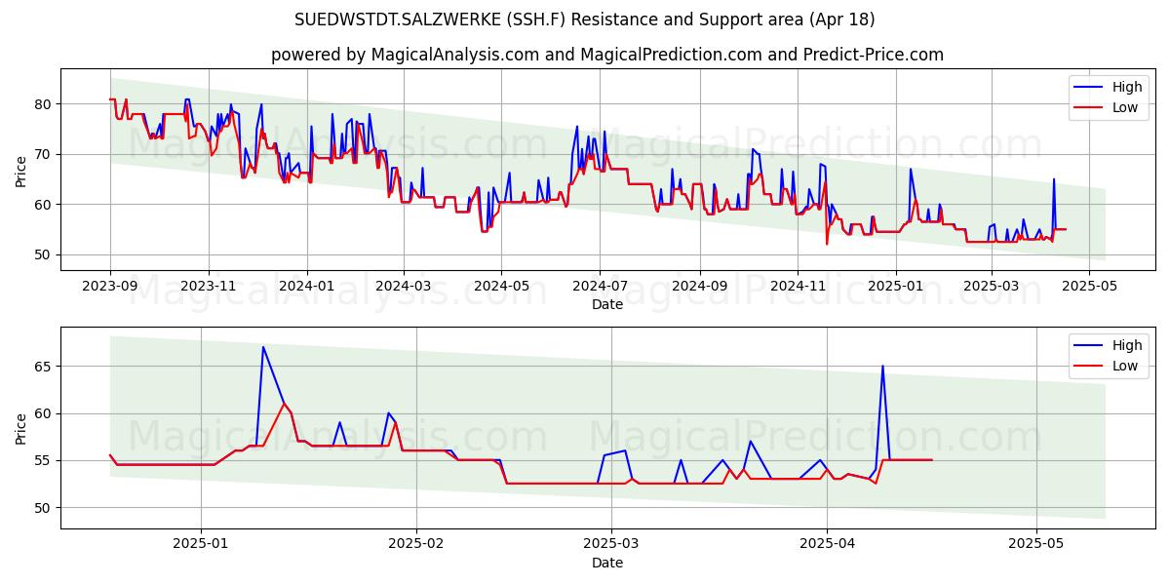Click the bottom chart '2025-04' tick label
Viewport: 1170px width, 585px height.
click(x=827, y=544)
